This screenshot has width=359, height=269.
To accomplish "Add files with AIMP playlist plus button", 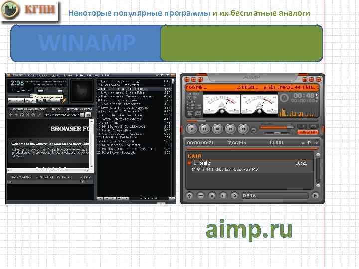I will [x=189, y=196].
